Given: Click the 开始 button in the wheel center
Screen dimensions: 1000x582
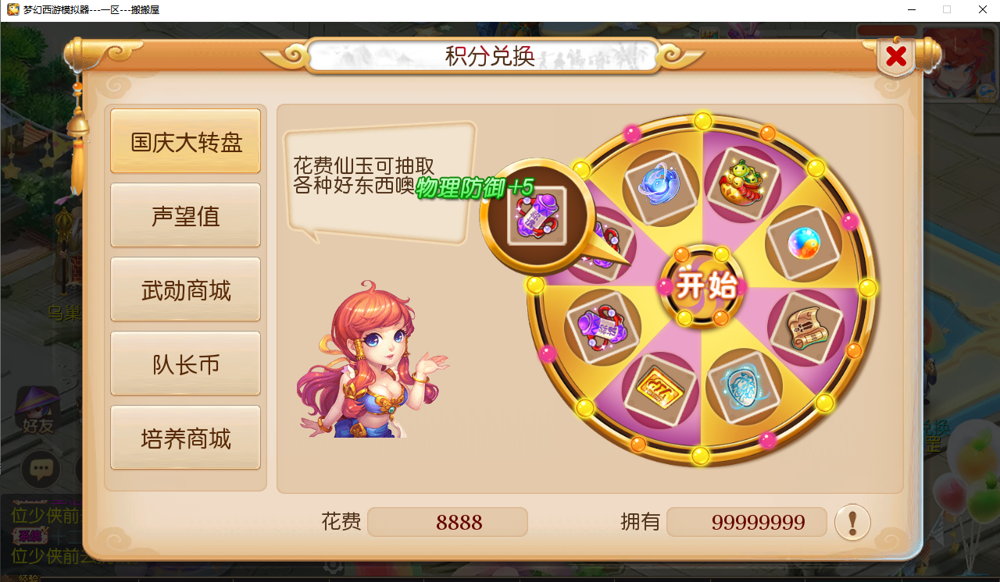Looking at the screenshot, I should 702,287.
